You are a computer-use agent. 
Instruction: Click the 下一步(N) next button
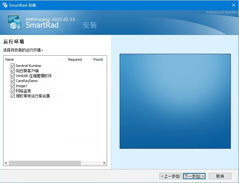pyautogui.click(x=194, y=176)
